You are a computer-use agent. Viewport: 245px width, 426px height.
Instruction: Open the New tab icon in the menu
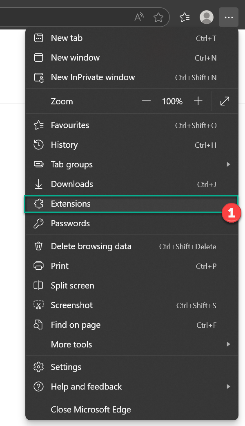[39, 38]
